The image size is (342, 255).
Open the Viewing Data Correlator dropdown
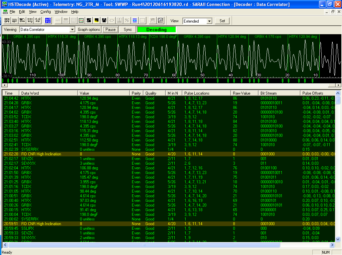click(72, 30)
